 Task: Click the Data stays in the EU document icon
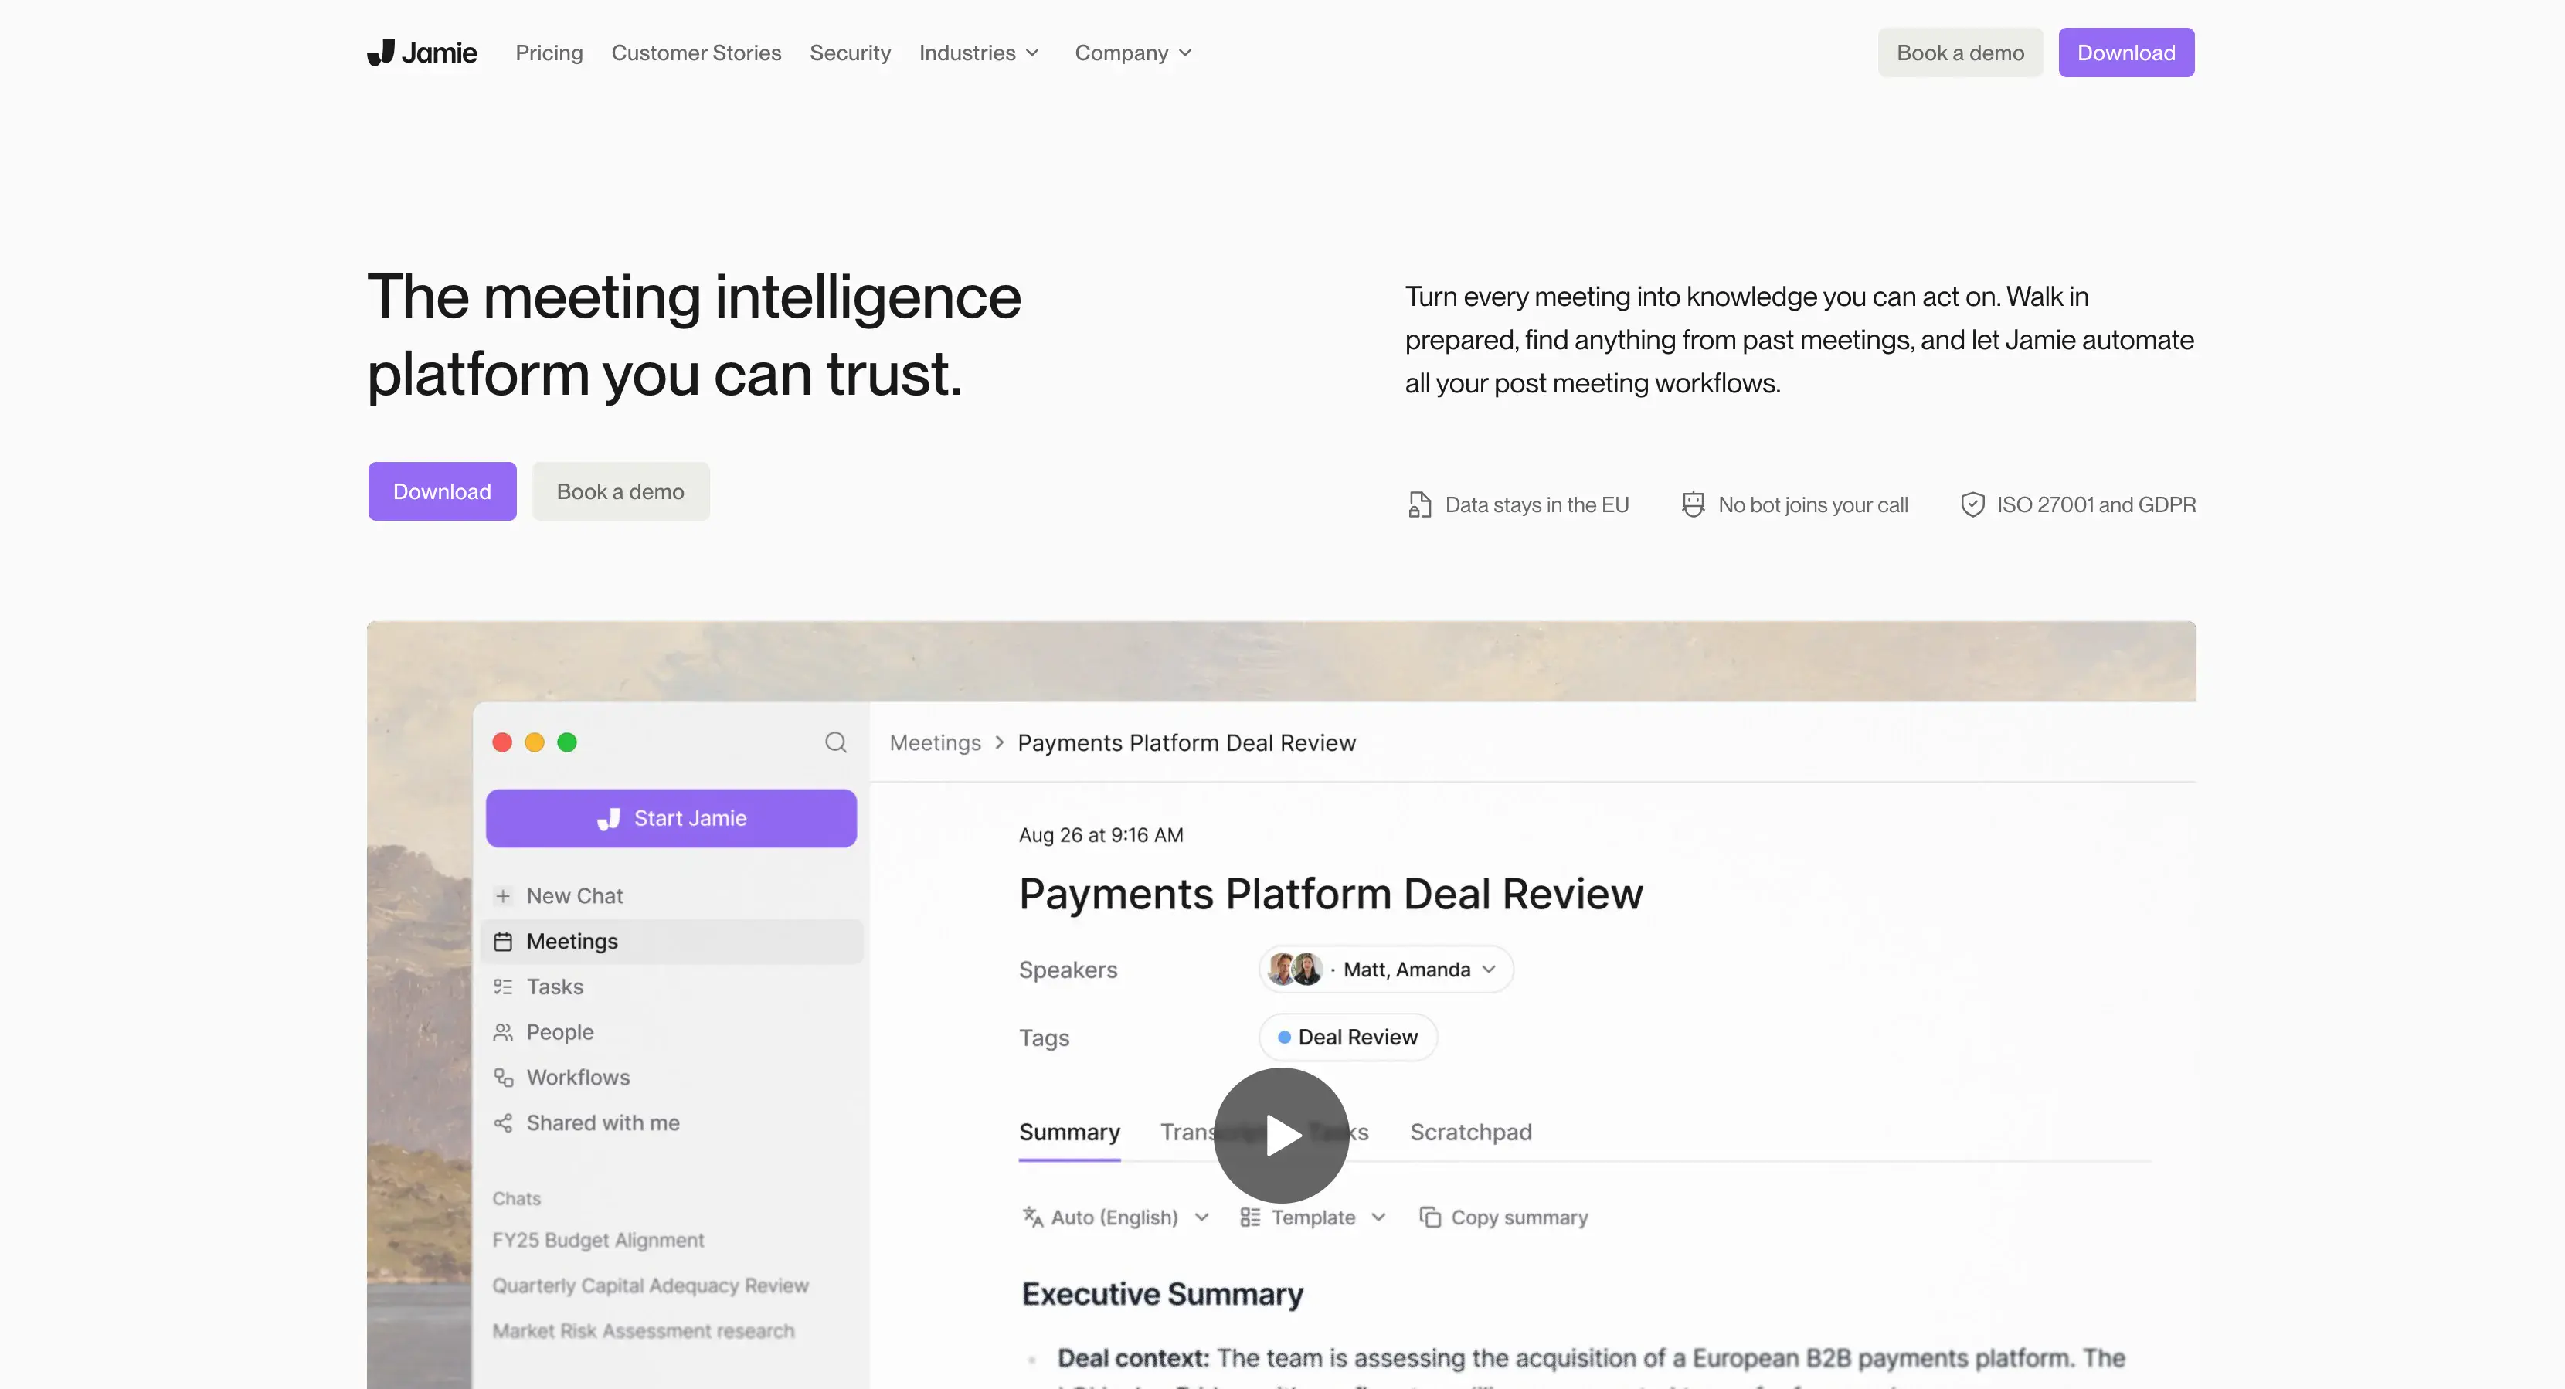pos(1419,504)
